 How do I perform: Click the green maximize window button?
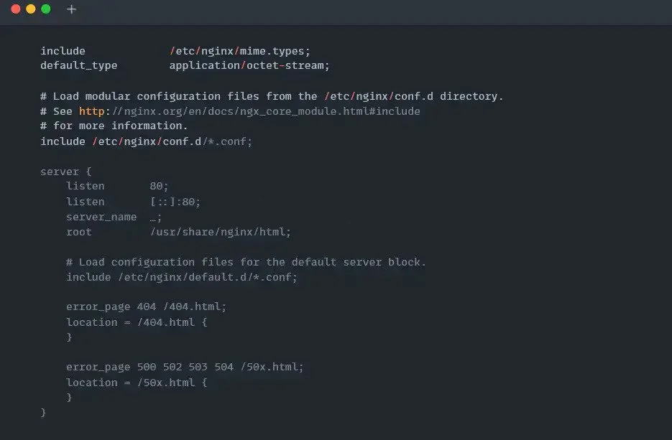(x=46, y=9)
